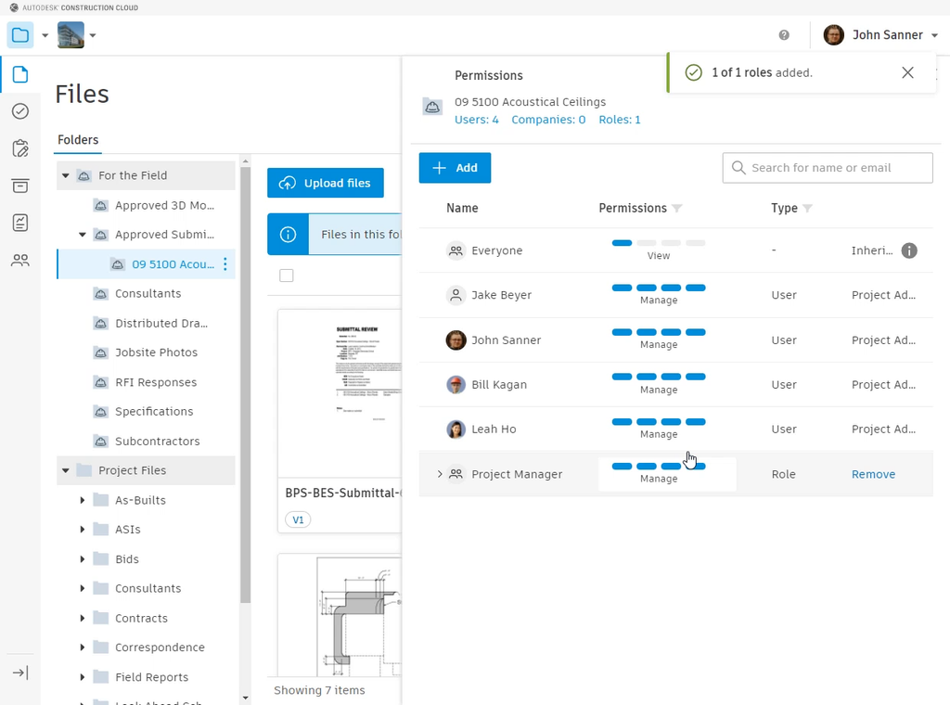Open the John Sanner account dropdown
The width and height of the screenshot is (950, 705).
coord(886,35)
